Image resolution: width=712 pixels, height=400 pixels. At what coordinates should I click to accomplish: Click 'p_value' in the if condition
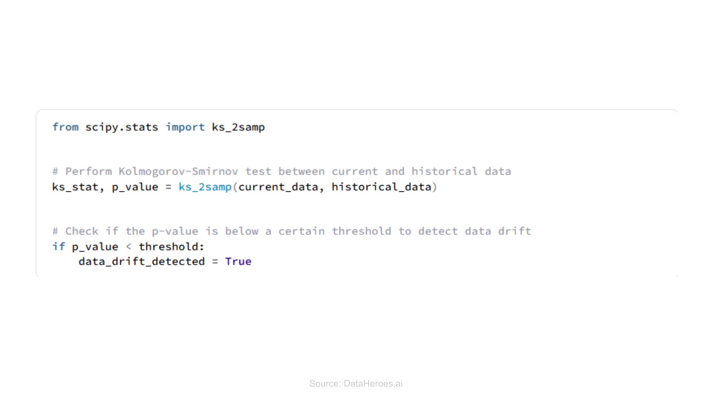click(95, 247)
